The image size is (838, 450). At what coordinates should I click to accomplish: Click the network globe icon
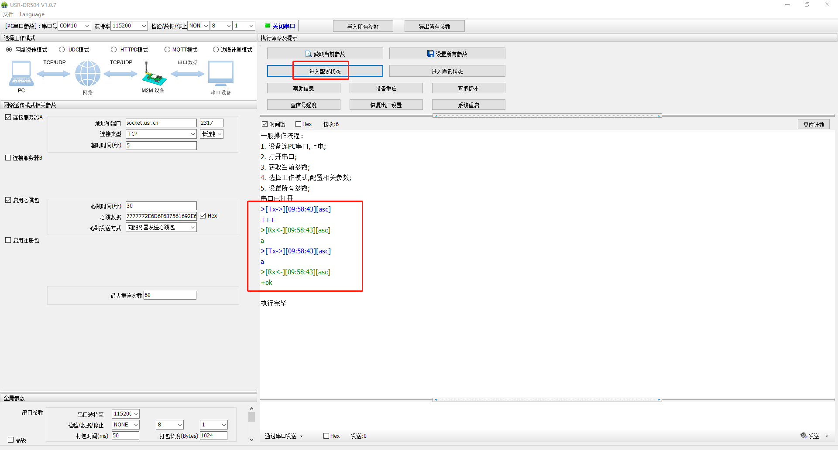[88, 73]
